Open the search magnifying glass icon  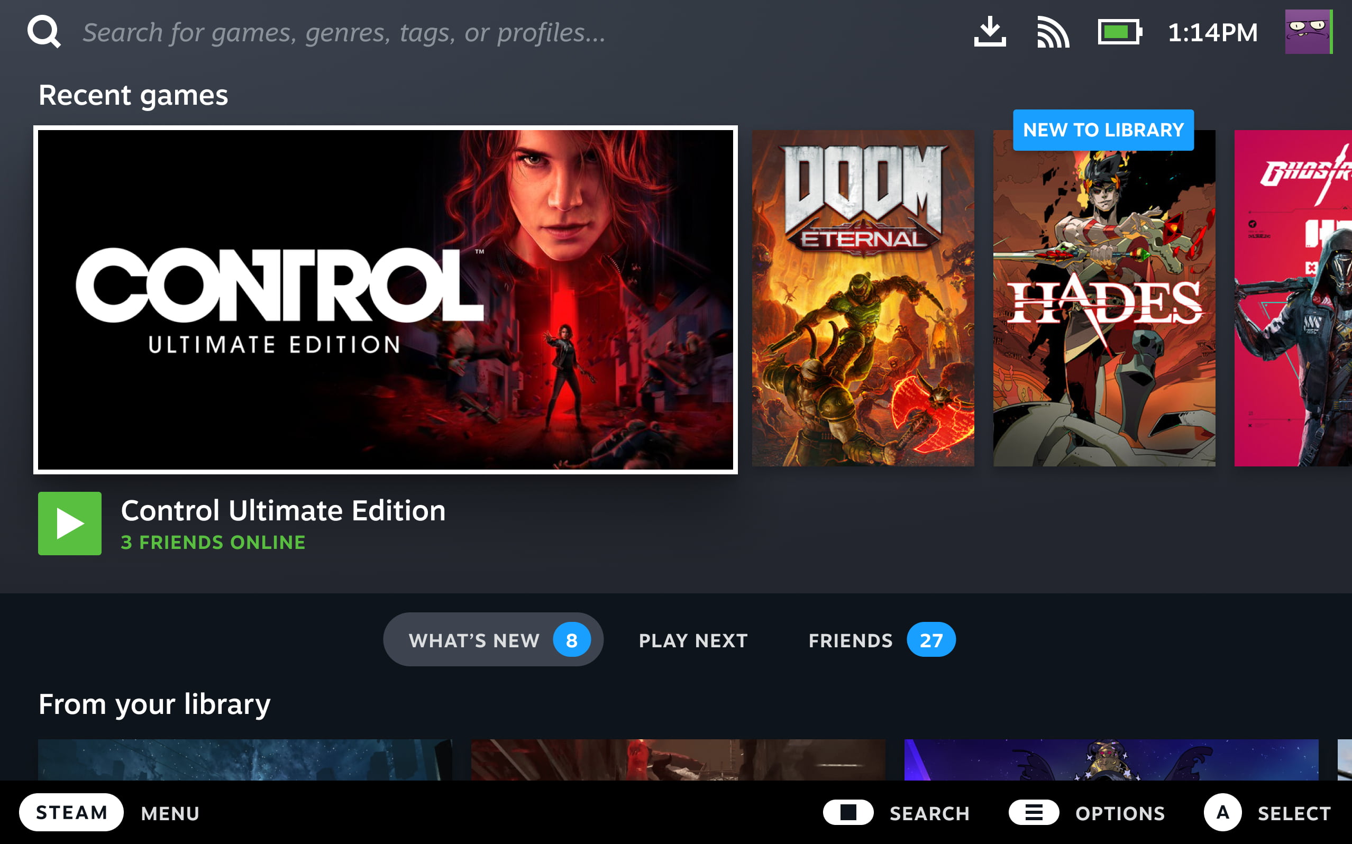[43, 32]
